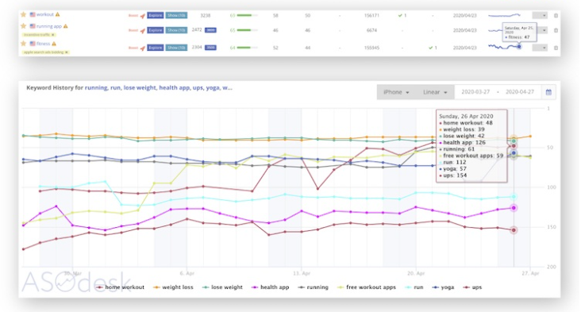Click the difficulty bar showing 65

point(247,30)
